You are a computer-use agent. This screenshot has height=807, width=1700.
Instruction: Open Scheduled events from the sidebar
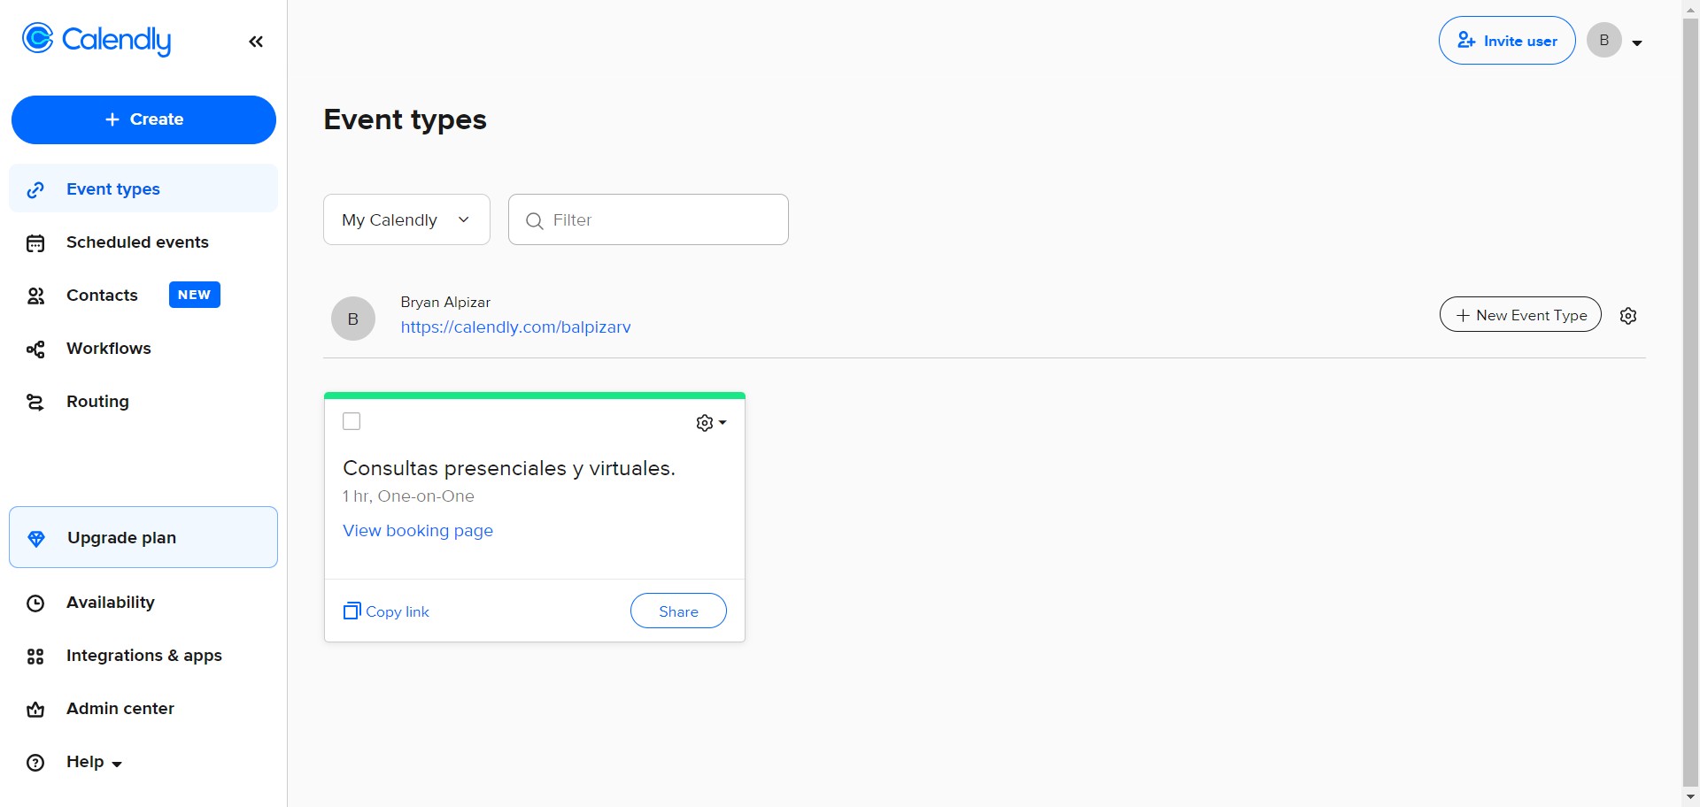coord(136,242)
